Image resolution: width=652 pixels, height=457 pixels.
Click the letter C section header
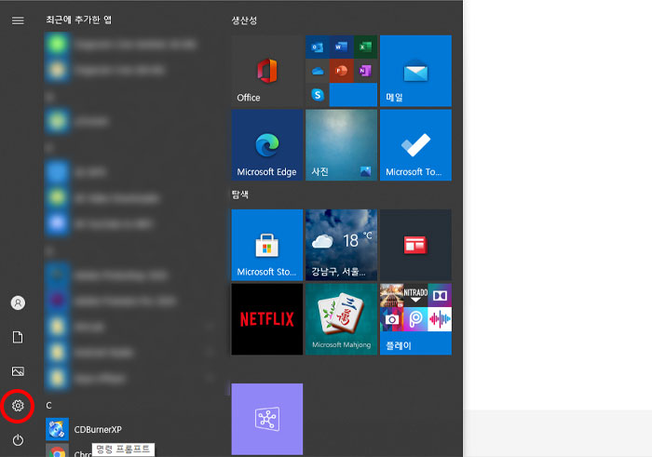[48, 405]
